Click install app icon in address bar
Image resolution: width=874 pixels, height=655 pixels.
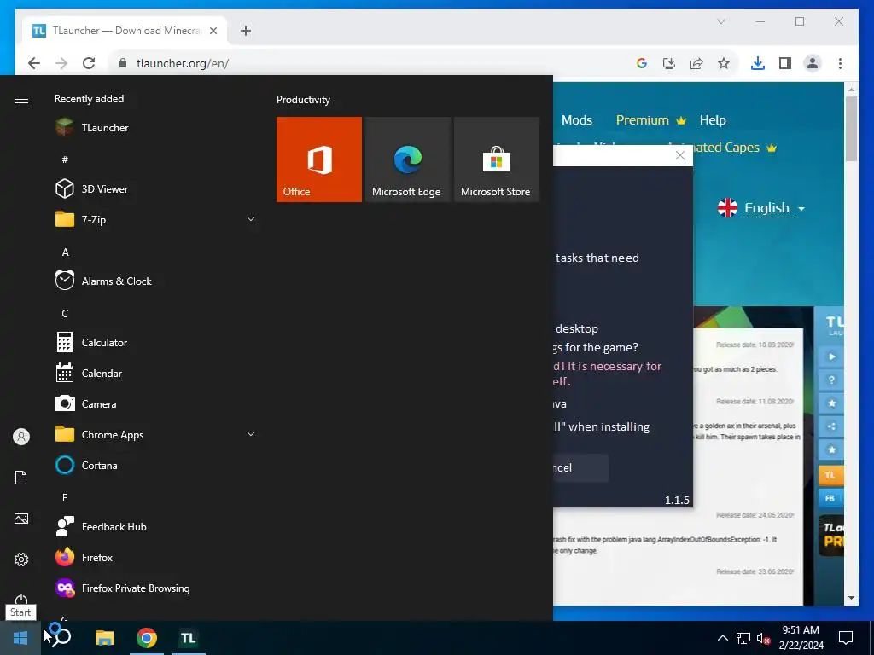(669, 63)
